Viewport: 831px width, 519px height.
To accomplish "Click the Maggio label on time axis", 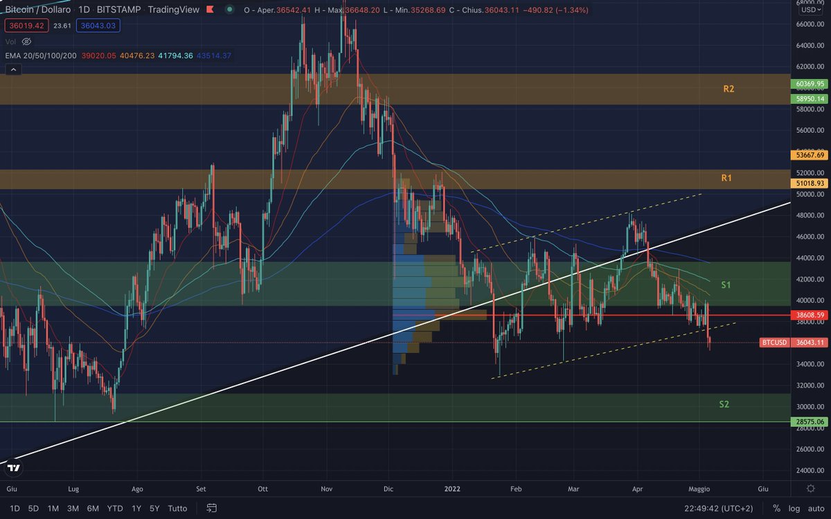I will (699, 489).
